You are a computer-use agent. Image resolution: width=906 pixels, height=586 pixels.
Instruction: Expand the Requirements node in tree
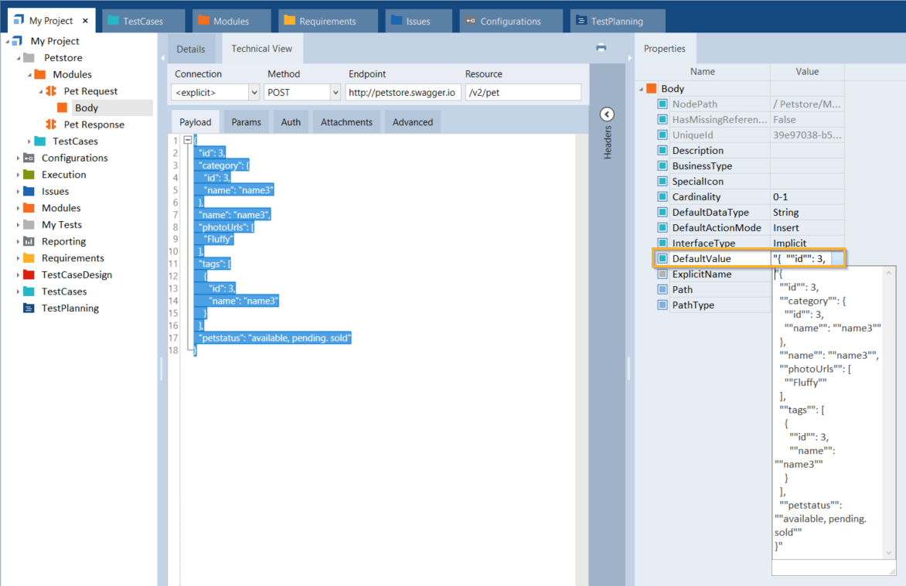19,258
